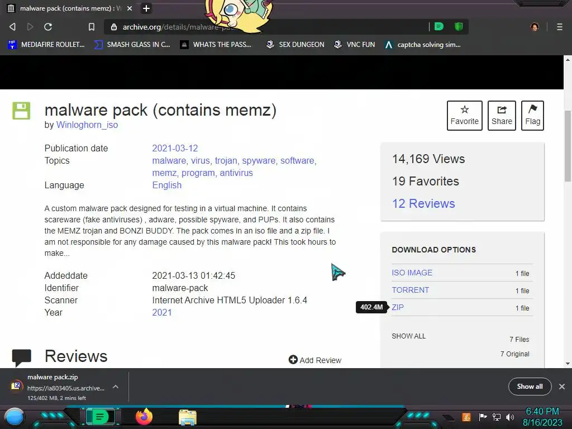This screenshot has width=572, height=429.
Task: Download the ISO IMAGE option
Action: click(412, 273)
